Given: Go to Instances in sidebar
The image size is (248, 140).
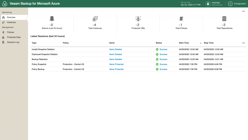Looking at the screenshot, I should pos(11,22).
